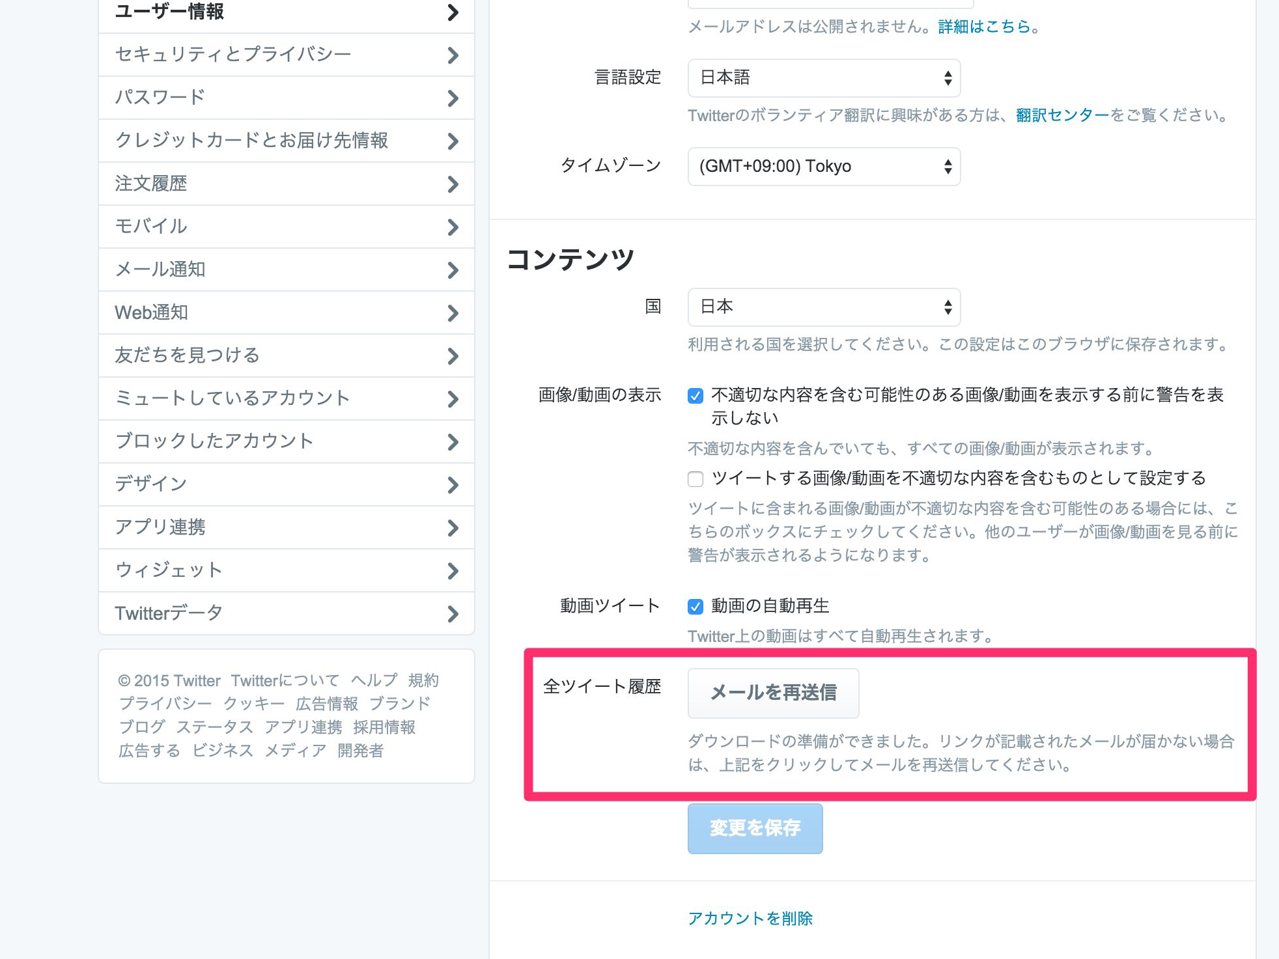This screenshot has height=959, width=1279.
Task: Open Web通知 settings
Action: click(x=287, y=313)
